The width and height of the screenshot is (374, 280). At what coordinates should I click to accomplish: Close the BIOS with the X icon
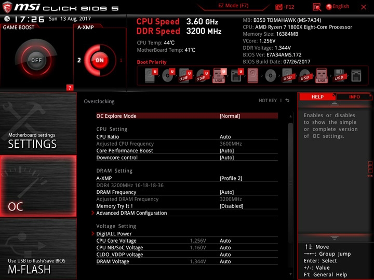(x=364, y=7)
